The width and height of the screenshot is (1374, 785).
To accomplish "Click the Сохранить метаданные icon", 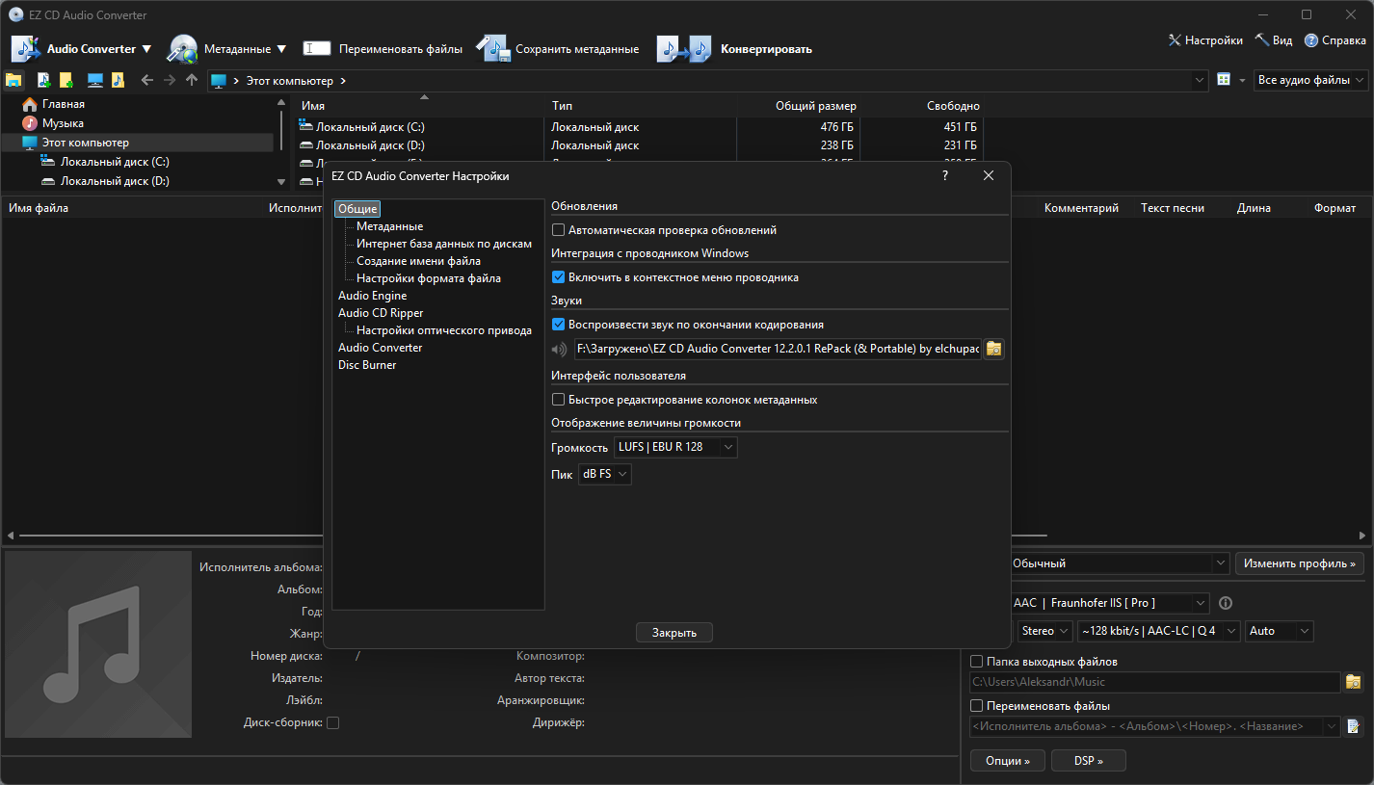I will [493, 49].
